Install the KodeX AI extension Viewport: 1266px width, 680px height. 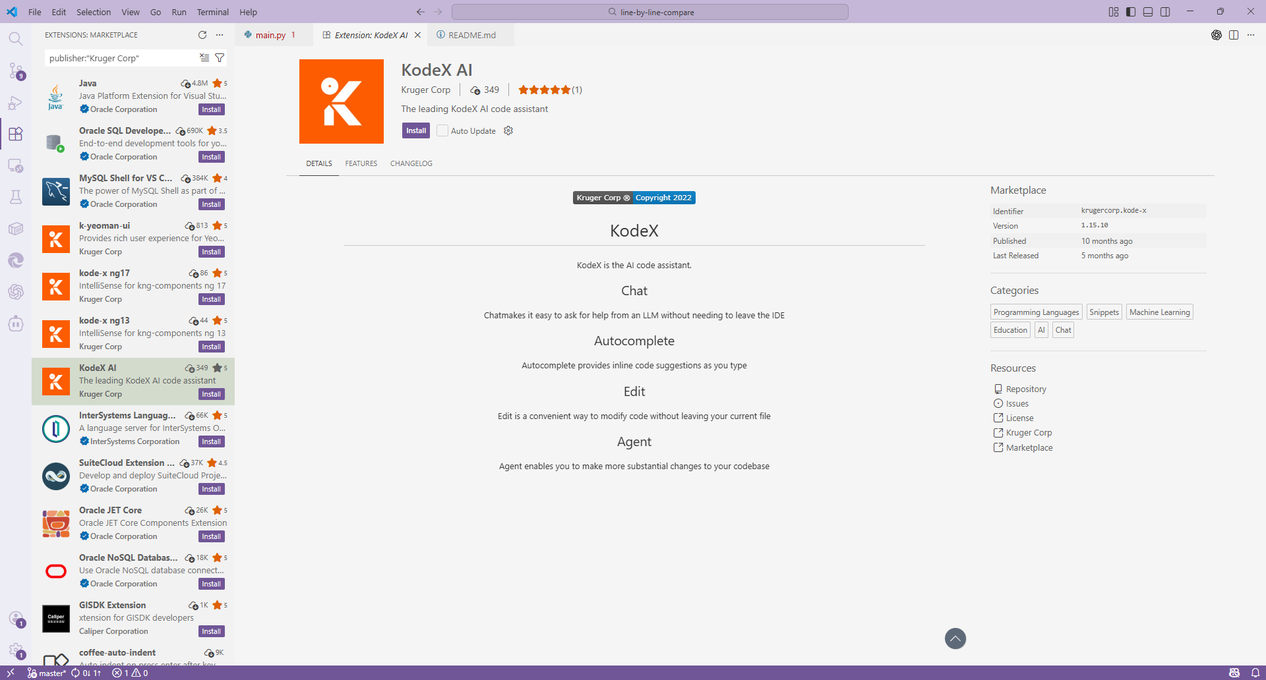[415, 130]
